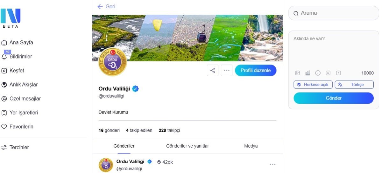Open the post options three-dots menu
Screen dimensions: 382x173
tap(272, 164)
